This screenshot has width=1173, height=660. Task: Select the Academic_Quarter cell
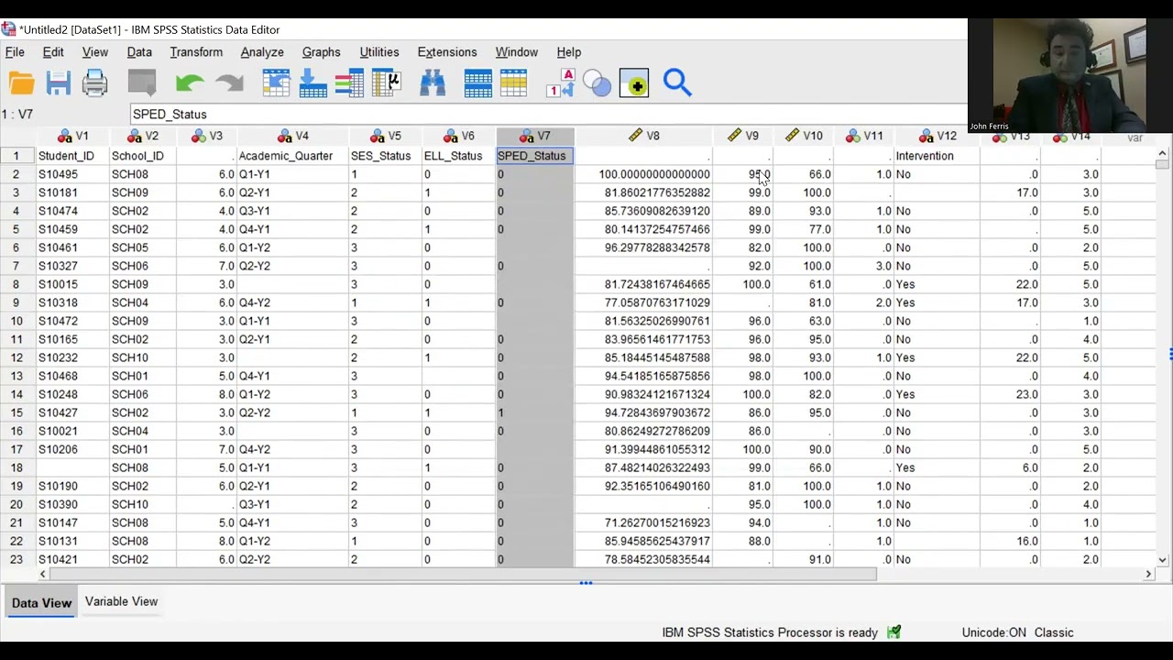click(292, 156)
